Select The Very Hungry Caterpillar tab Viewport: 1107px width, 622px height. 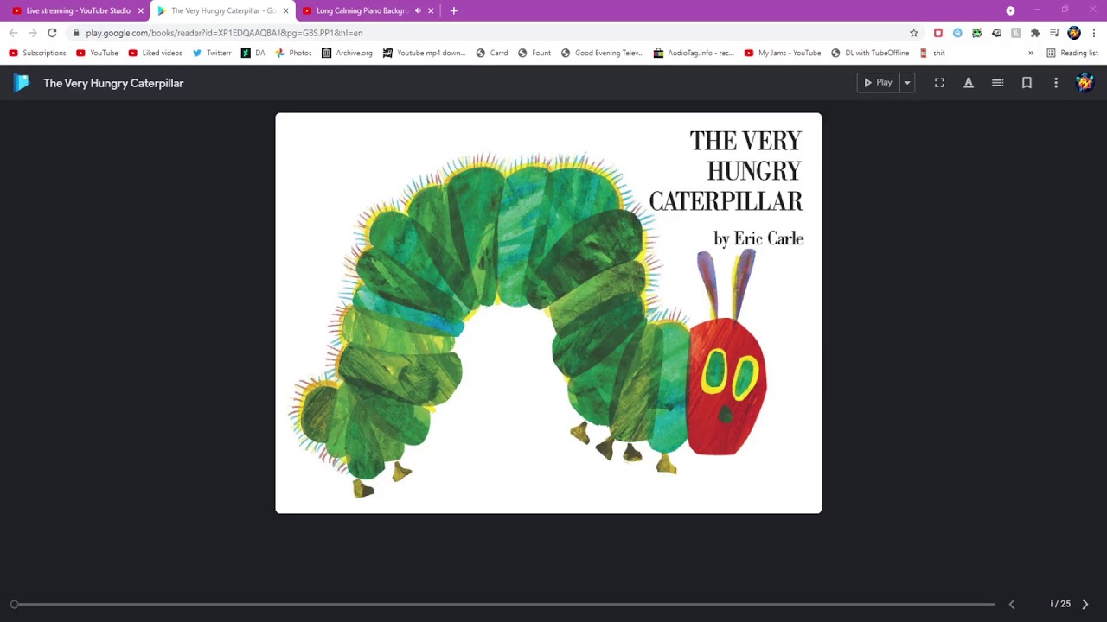tap(221, 11)
